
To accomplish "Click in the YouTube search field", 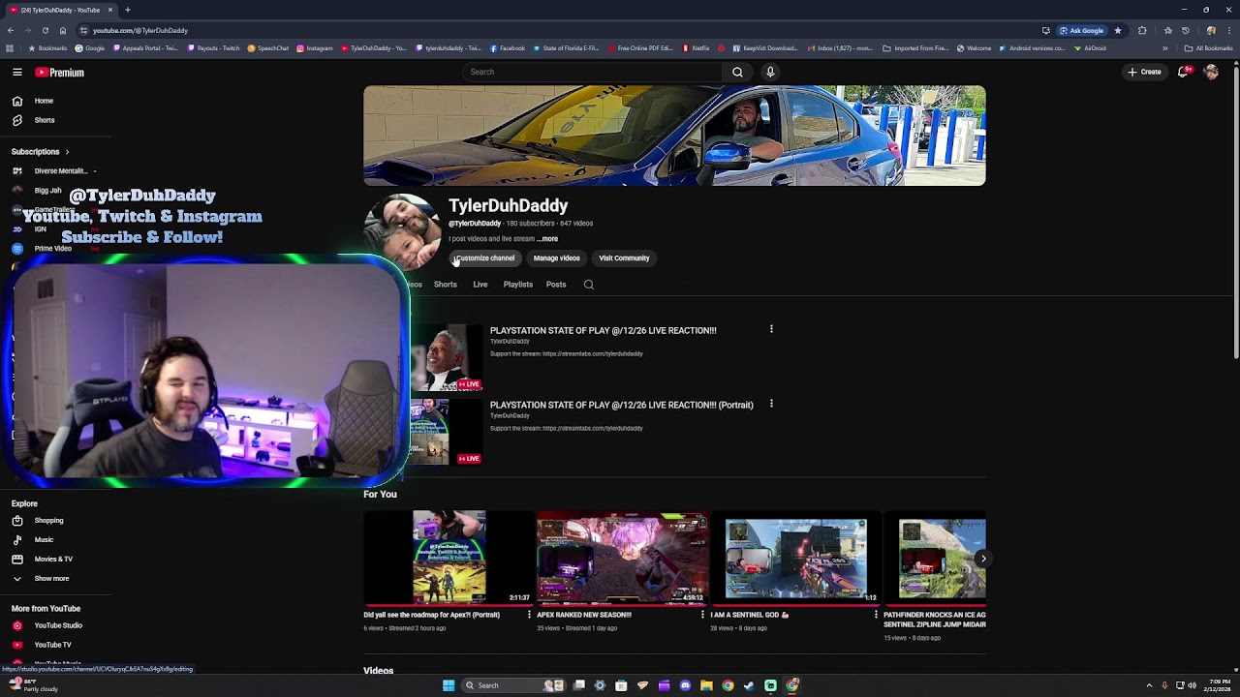I will coord(591,72).
